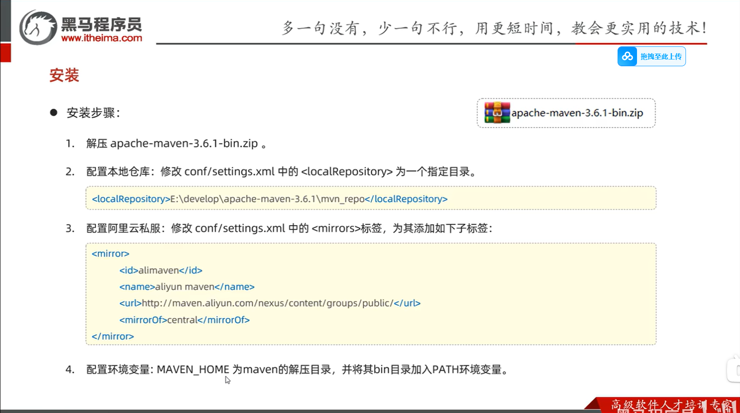Click the maven.aliyun.com url line
This screenshot has width=740, height=413.
pyautogui.click(x=270, y=303)
